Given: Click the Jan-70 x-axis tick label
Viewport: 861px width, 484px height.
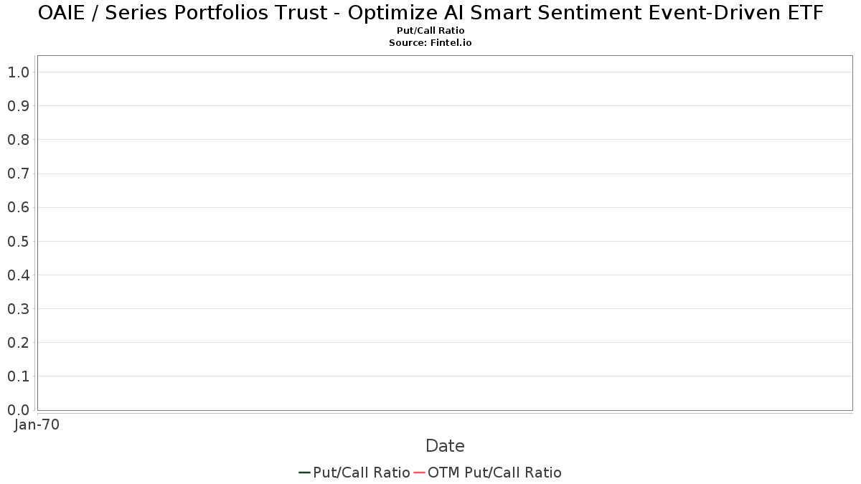Looking at the screenshot, I should (x=37, y=424).
